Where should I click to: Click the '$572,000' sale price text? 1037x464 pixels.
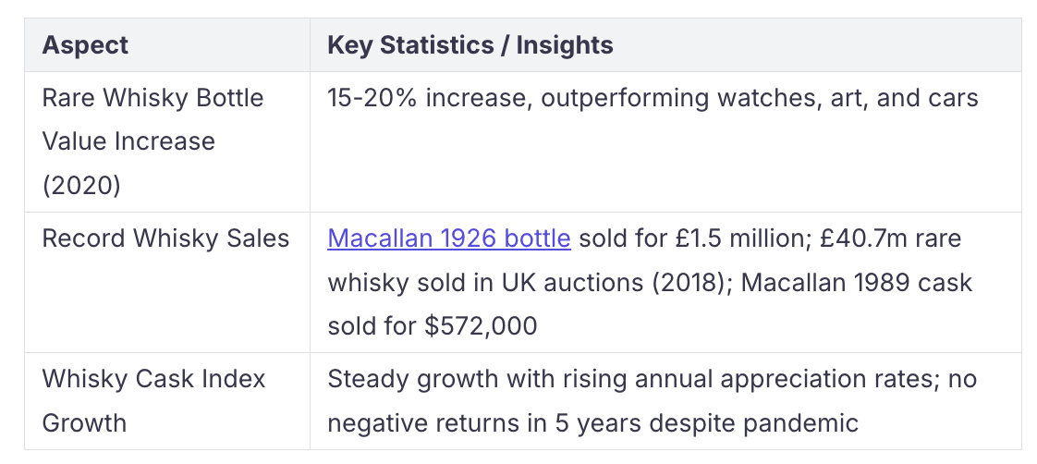[x=481, y=326]
